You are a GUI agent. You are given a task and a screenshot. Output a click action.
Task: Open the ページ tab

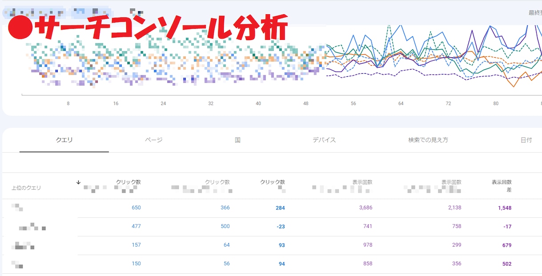click(x=154, y=140)
